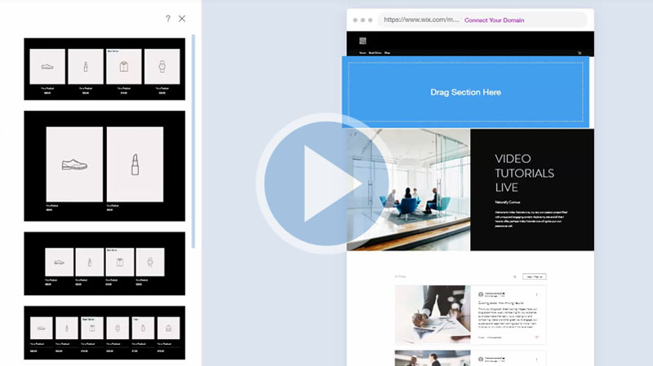Close the section templates panel

click(x=182, y=19)
